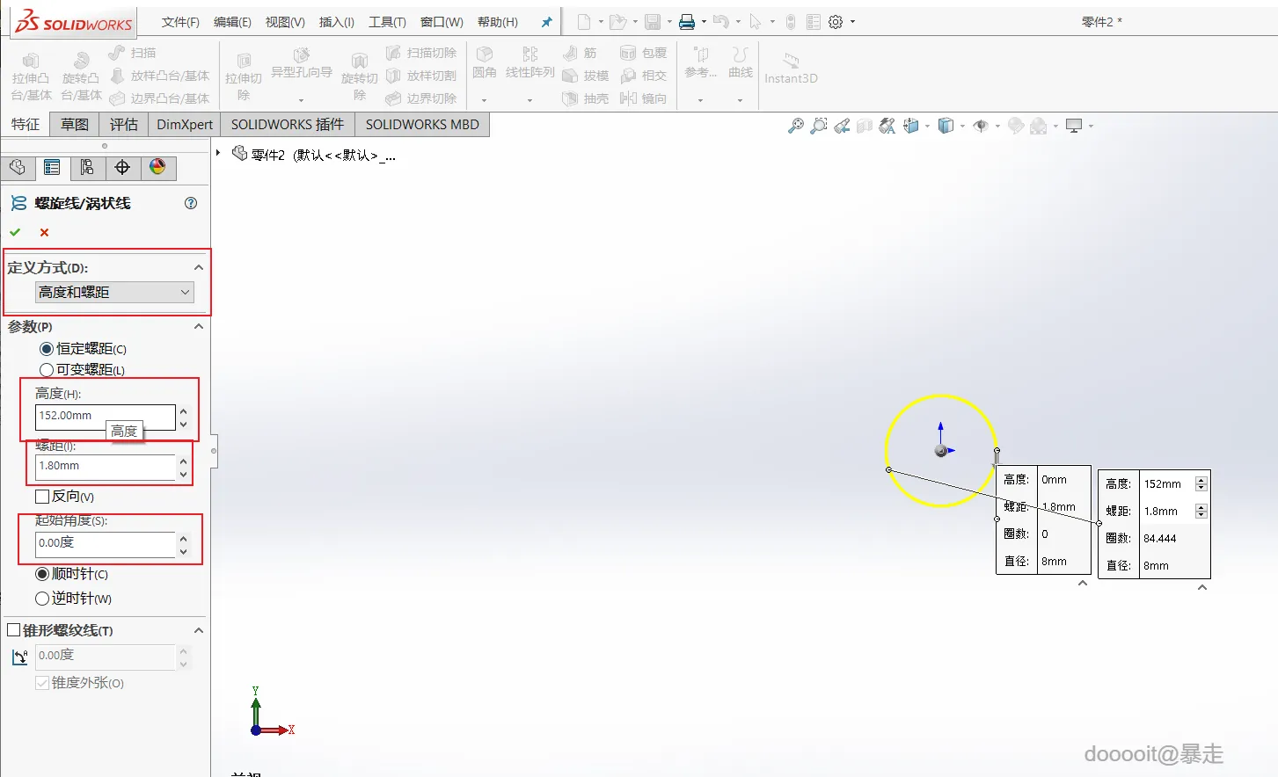Choose the 拔模 draft tool

pyautogui.click(x=586, y=76)
